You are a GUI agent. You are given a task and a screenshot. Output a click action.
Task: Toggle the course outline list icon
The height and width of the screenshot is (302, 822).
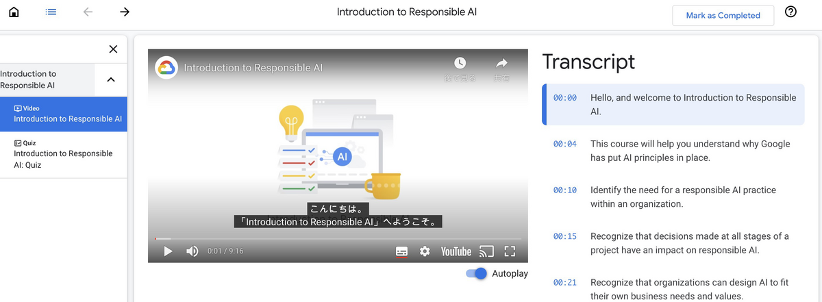(x=51, y=12)
